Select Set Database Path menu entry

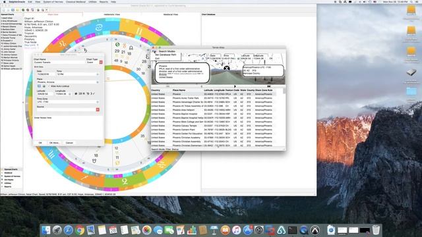point(166,55)
